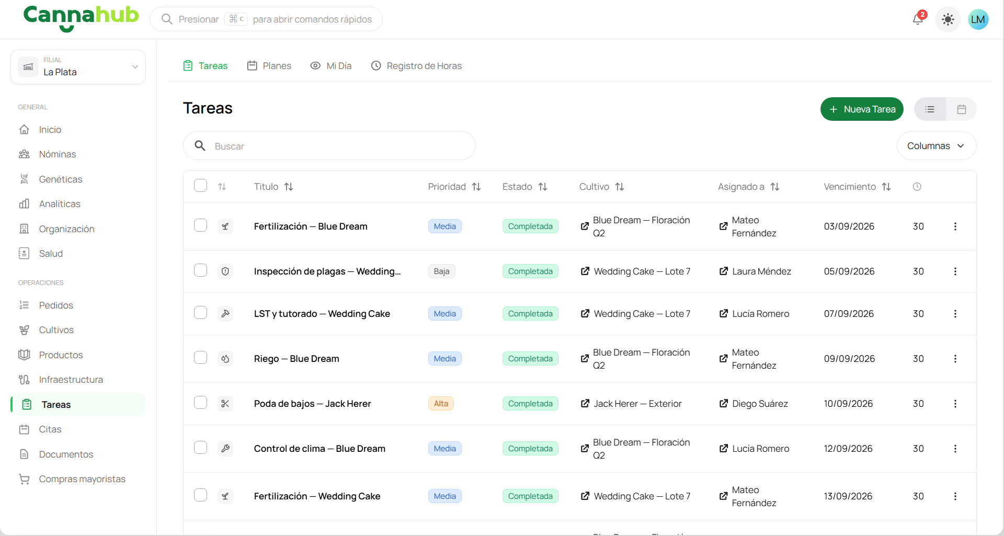Open Diego Suárez assignee link

tap(754, 404)
